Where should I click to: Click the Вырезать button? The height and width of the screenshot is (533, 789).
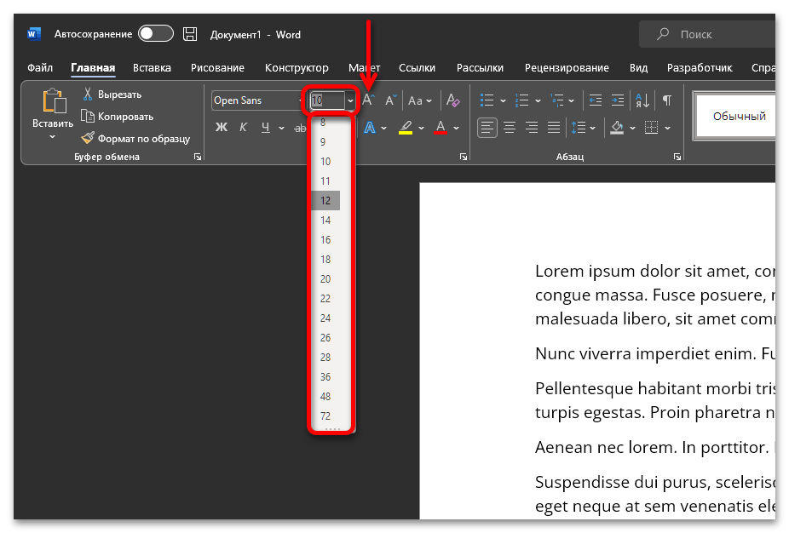click(x=118, y=95)
